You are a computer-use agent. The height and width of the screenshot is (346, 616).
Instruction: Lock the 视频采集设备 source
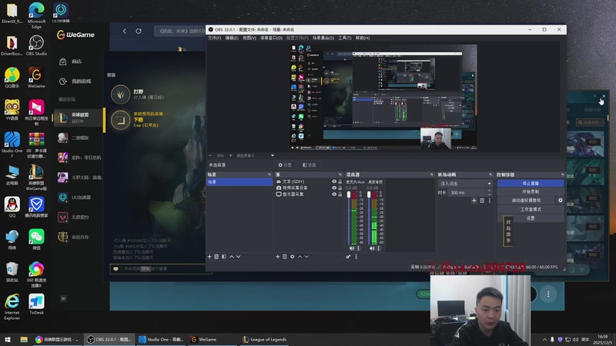click(x=340, y=188)
